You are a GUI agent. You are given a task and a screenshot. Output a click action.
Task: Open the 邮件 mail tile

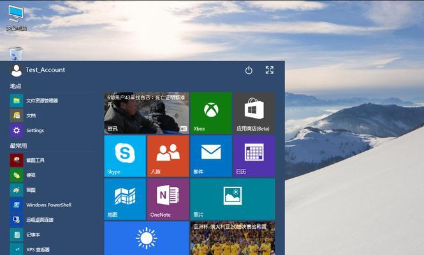point(211,156)
